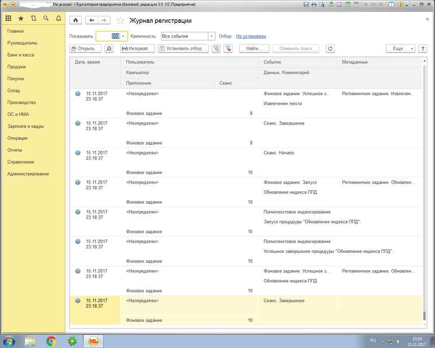Open the Критичность dropdown list
435x348 pixels.
tap(212, 36)
